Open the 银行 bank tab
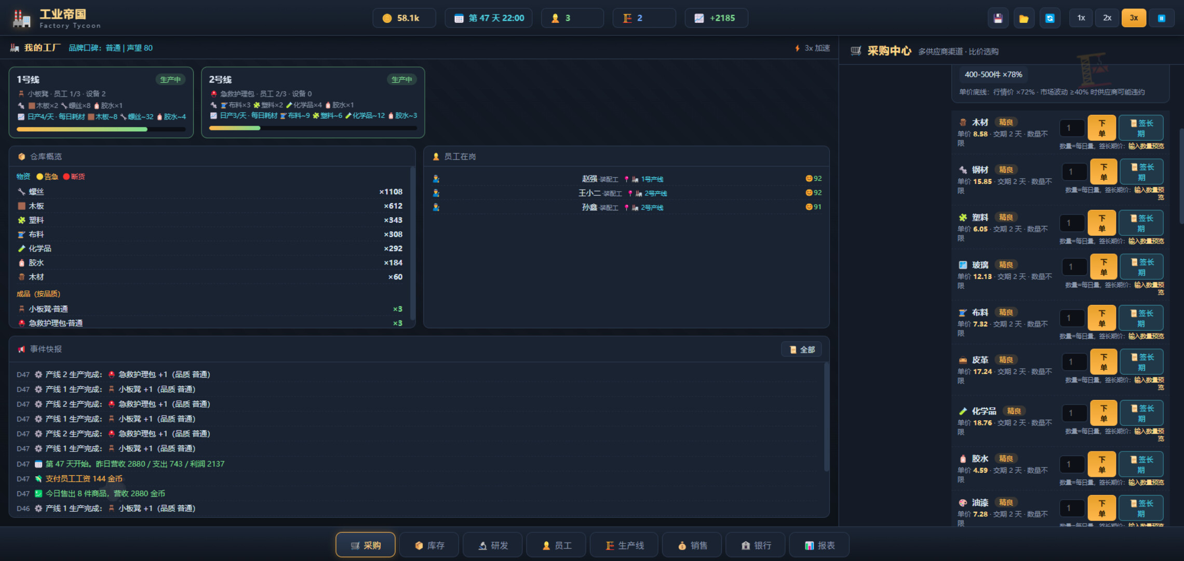Image resolution: width=1184 pixels, height=561 pixels. pyautogui.click(x=755, y=545)
